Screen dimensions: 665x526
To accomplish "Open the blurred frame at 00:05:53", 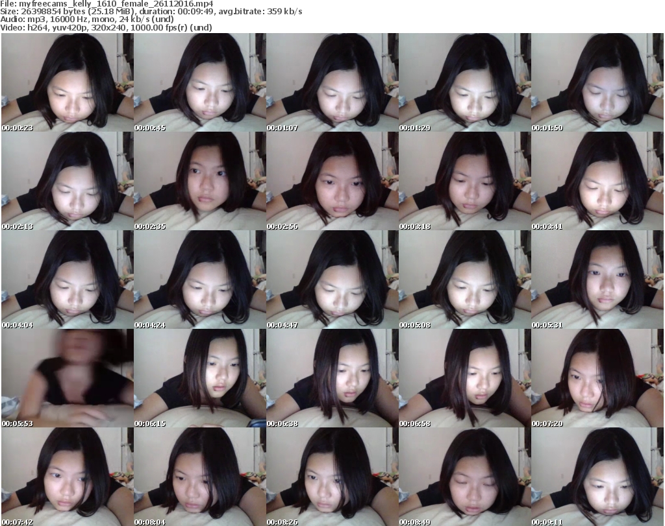I will point(67,378).
